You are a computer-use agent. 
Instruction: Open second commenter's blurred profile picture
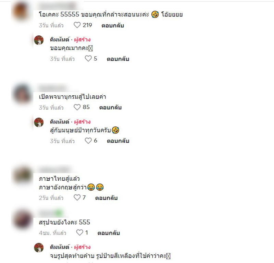(x=22, y=94)
